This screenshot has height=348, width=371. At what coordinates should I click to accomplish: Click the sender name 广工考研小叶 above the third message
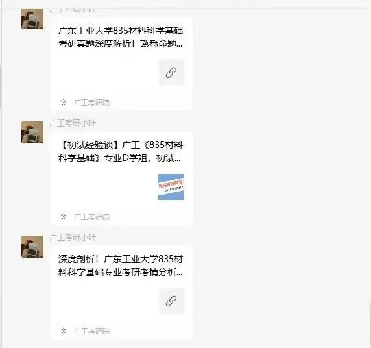pos(73,238)
